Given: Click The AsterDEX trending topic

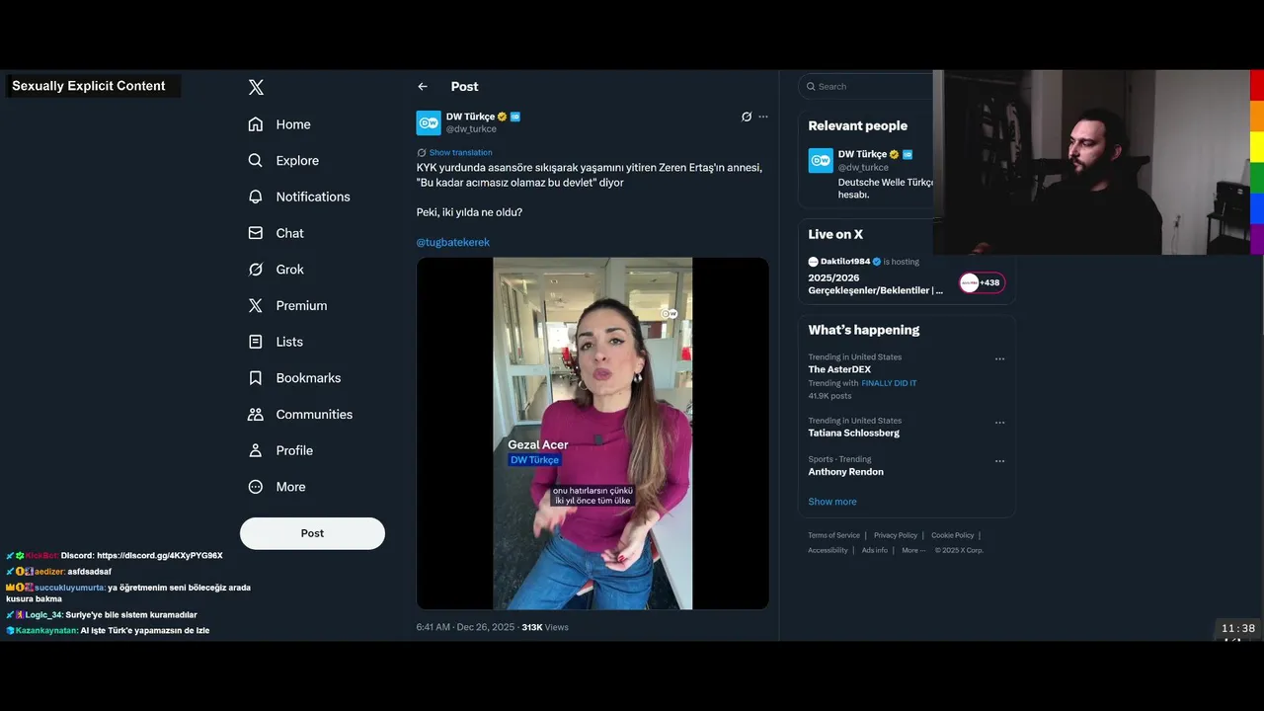Looking at the screenshot, I should 839,369.
